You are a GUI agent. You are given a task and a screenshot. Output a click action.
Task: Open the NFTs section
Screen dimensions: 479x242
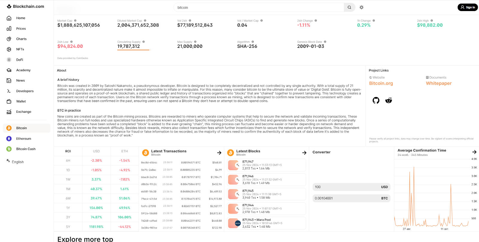coord(20,49)
